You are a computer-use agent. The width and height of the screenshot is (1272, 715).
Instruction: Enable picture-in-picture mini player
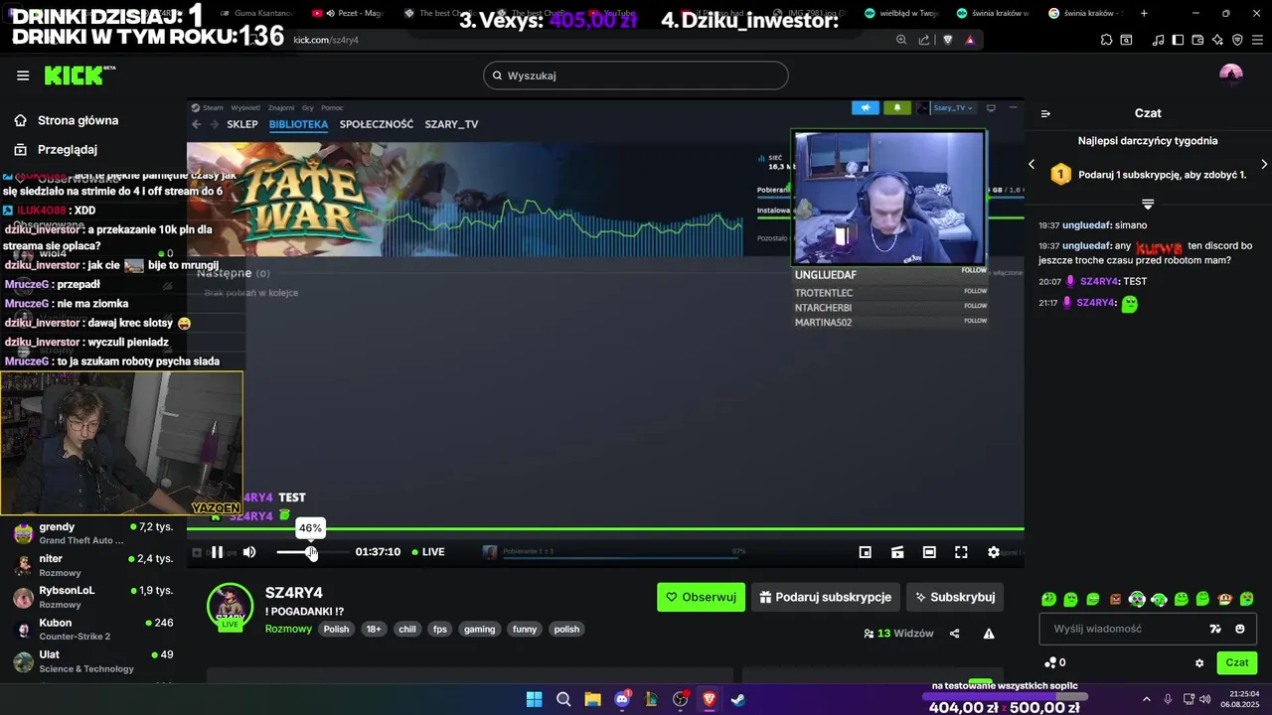point(866,552)
